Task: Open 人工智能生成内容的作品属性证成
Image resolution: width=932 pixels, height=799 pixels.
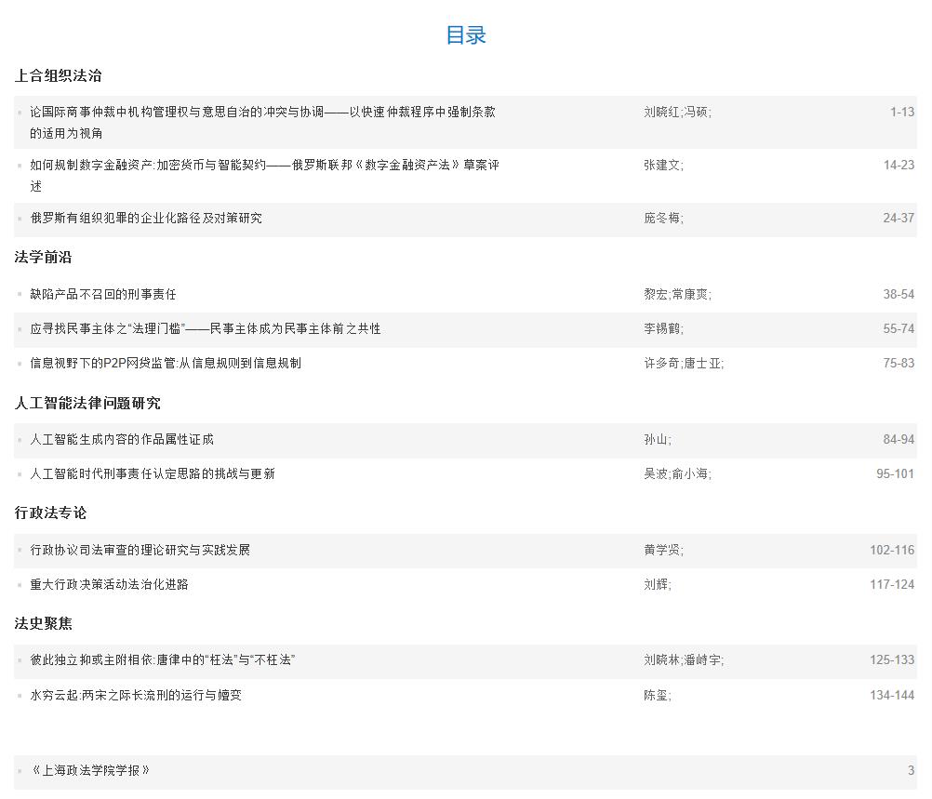Action: pos(122,440)
